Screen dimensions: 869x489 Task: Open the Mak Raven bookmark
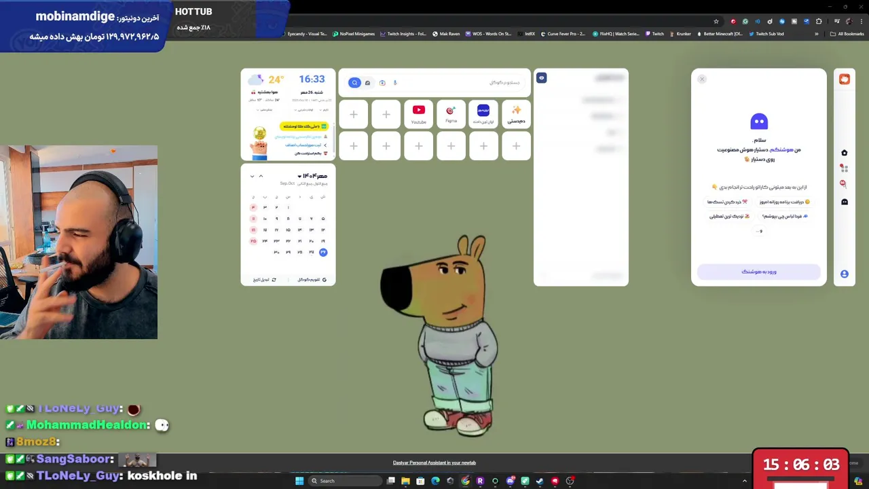pyautogui.click(x=446, y=33)
